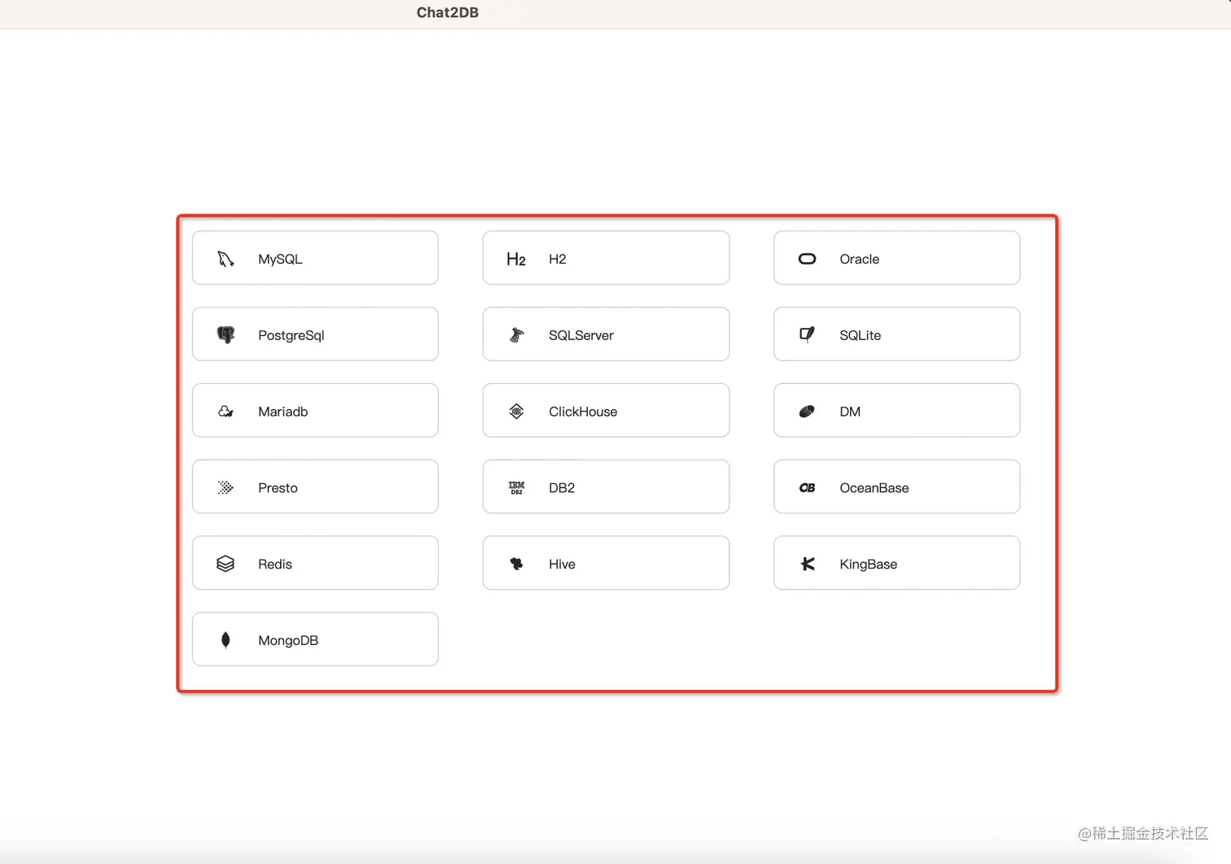This screenshot has height=864, width=1231.
Task: Select the MongoDB label text
Action: [x=287, y=640]
